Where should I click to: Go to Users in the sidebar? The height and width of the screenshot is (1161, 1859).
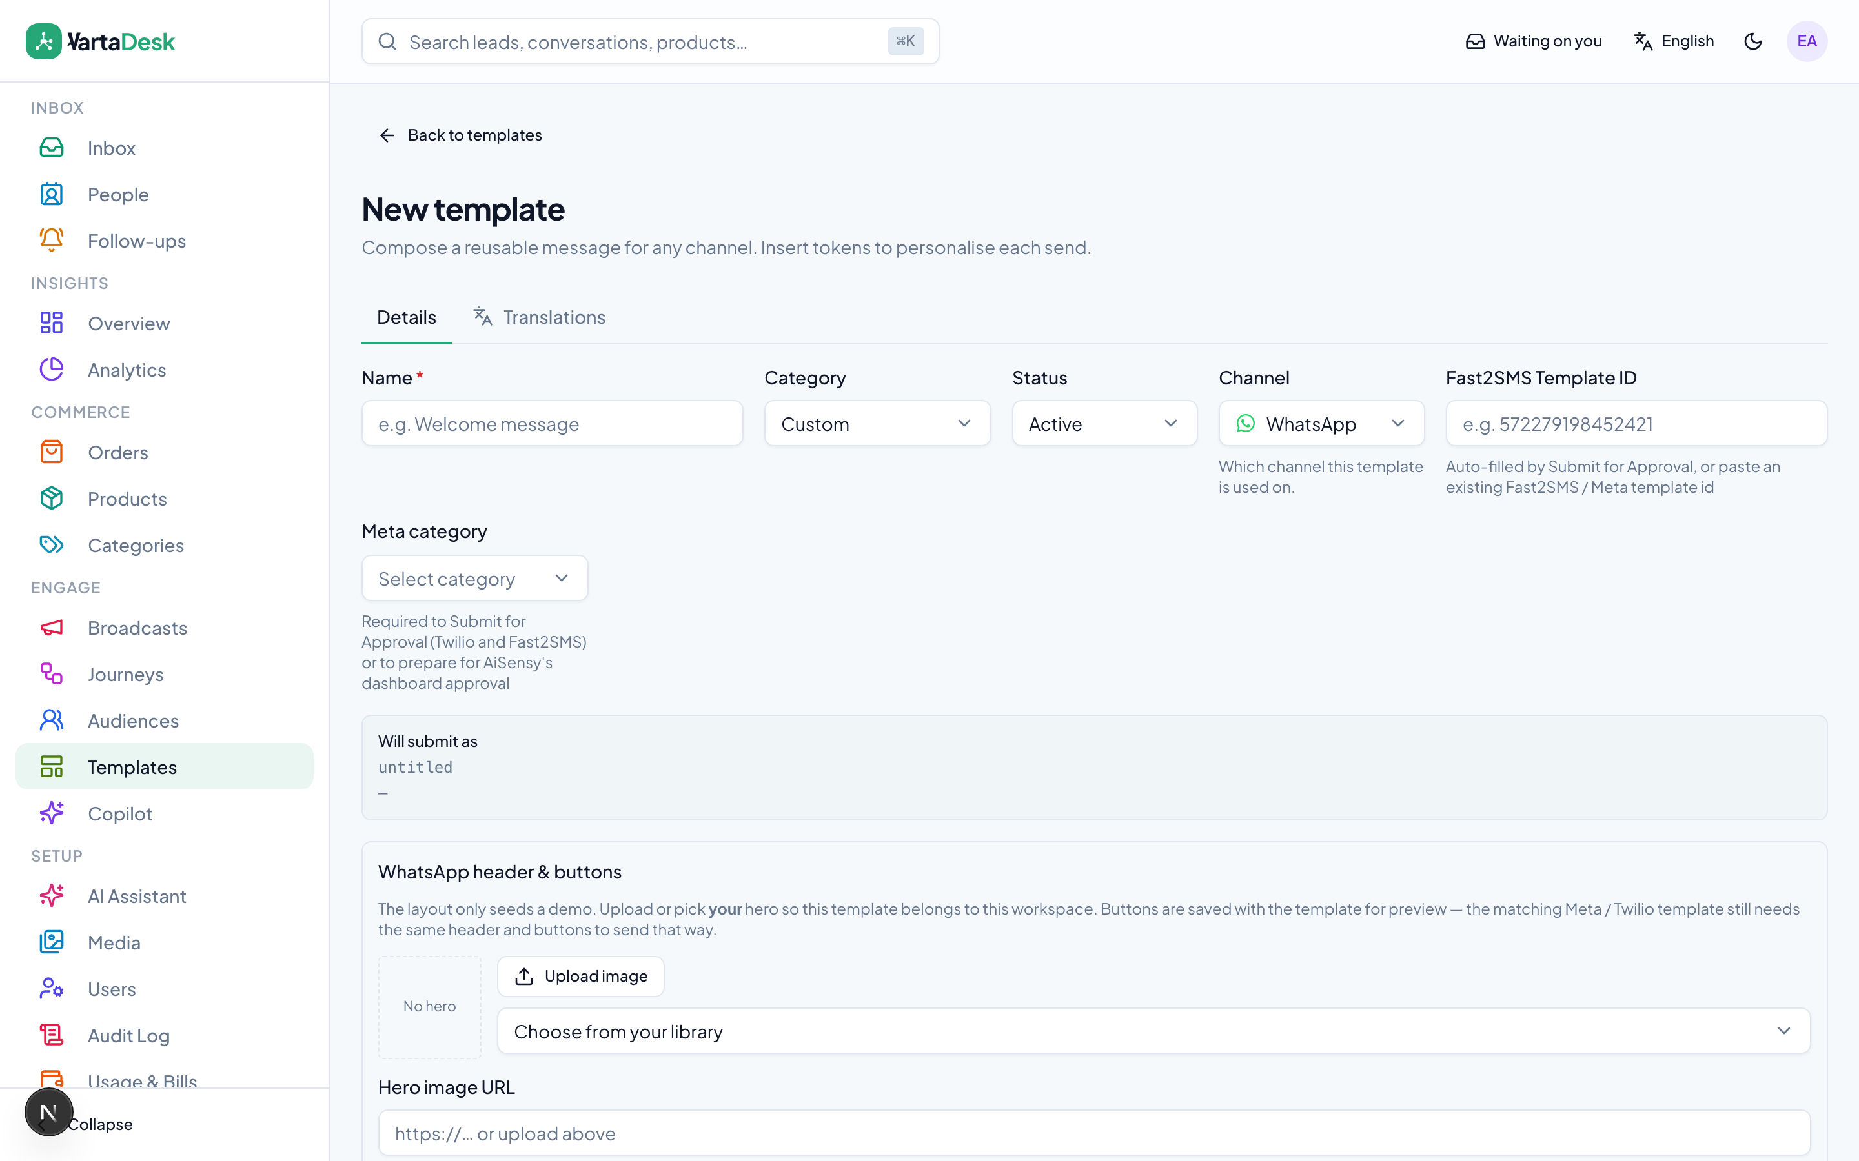[x=165, y=989]
